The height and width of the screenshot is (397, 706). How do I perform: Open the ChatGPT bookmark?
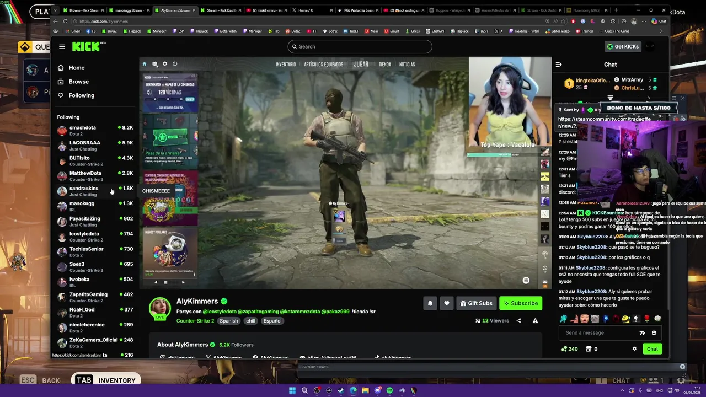pos(435,31)
